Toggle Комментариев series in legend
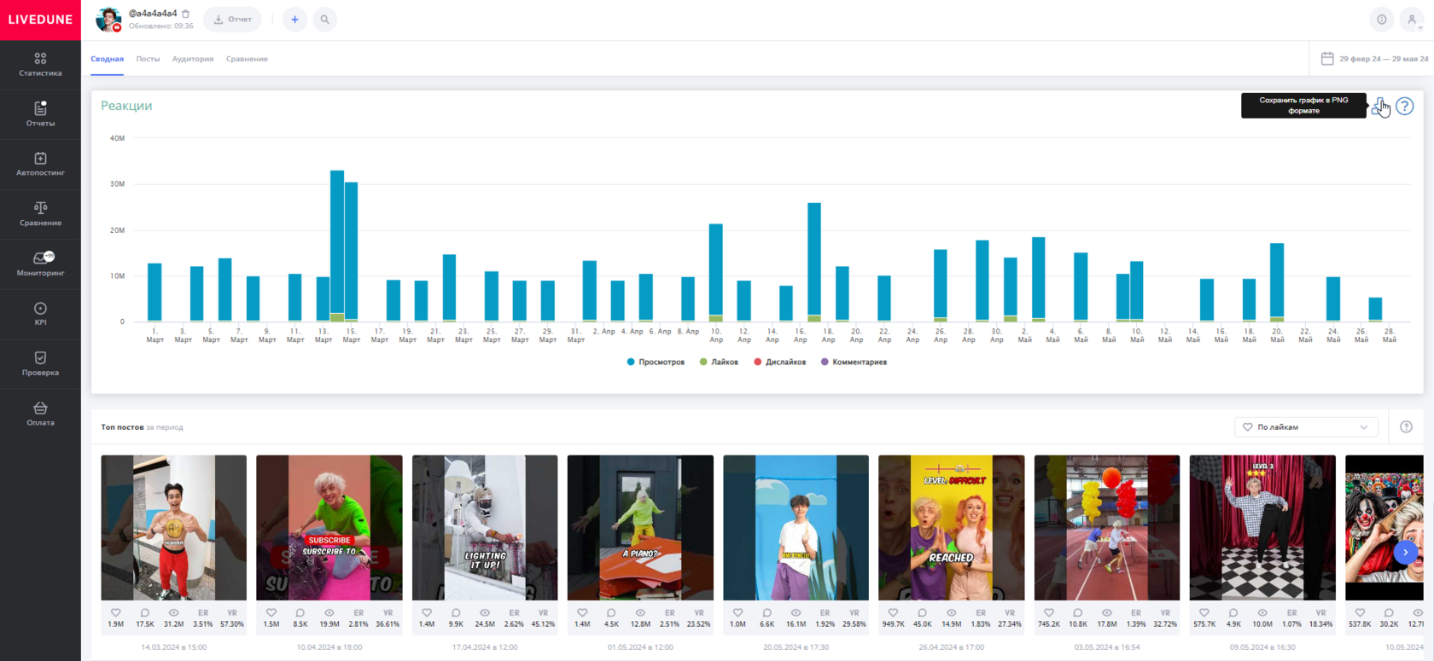Viewport: 1434px width, 661px height. tap(854, 362)
